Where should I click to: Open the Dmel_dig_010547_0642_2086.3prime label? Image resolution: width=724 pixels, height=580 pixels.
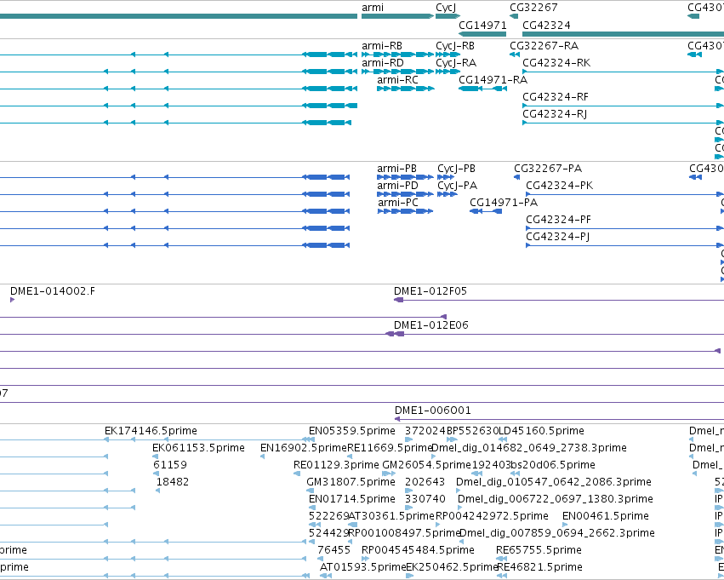point(554,483)
